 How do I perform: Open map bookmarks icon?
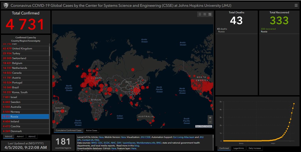pyautogui.click(x=200, y=14)
